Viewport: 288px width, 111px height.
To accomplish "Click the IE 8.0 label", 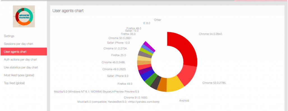I will (147, 23).
